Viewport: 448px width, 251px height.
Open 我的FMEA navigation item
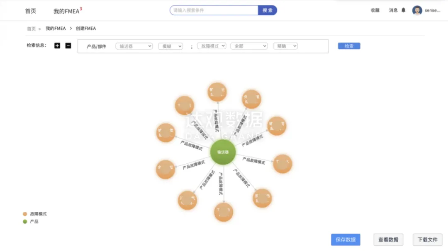[x=66, y=11]
